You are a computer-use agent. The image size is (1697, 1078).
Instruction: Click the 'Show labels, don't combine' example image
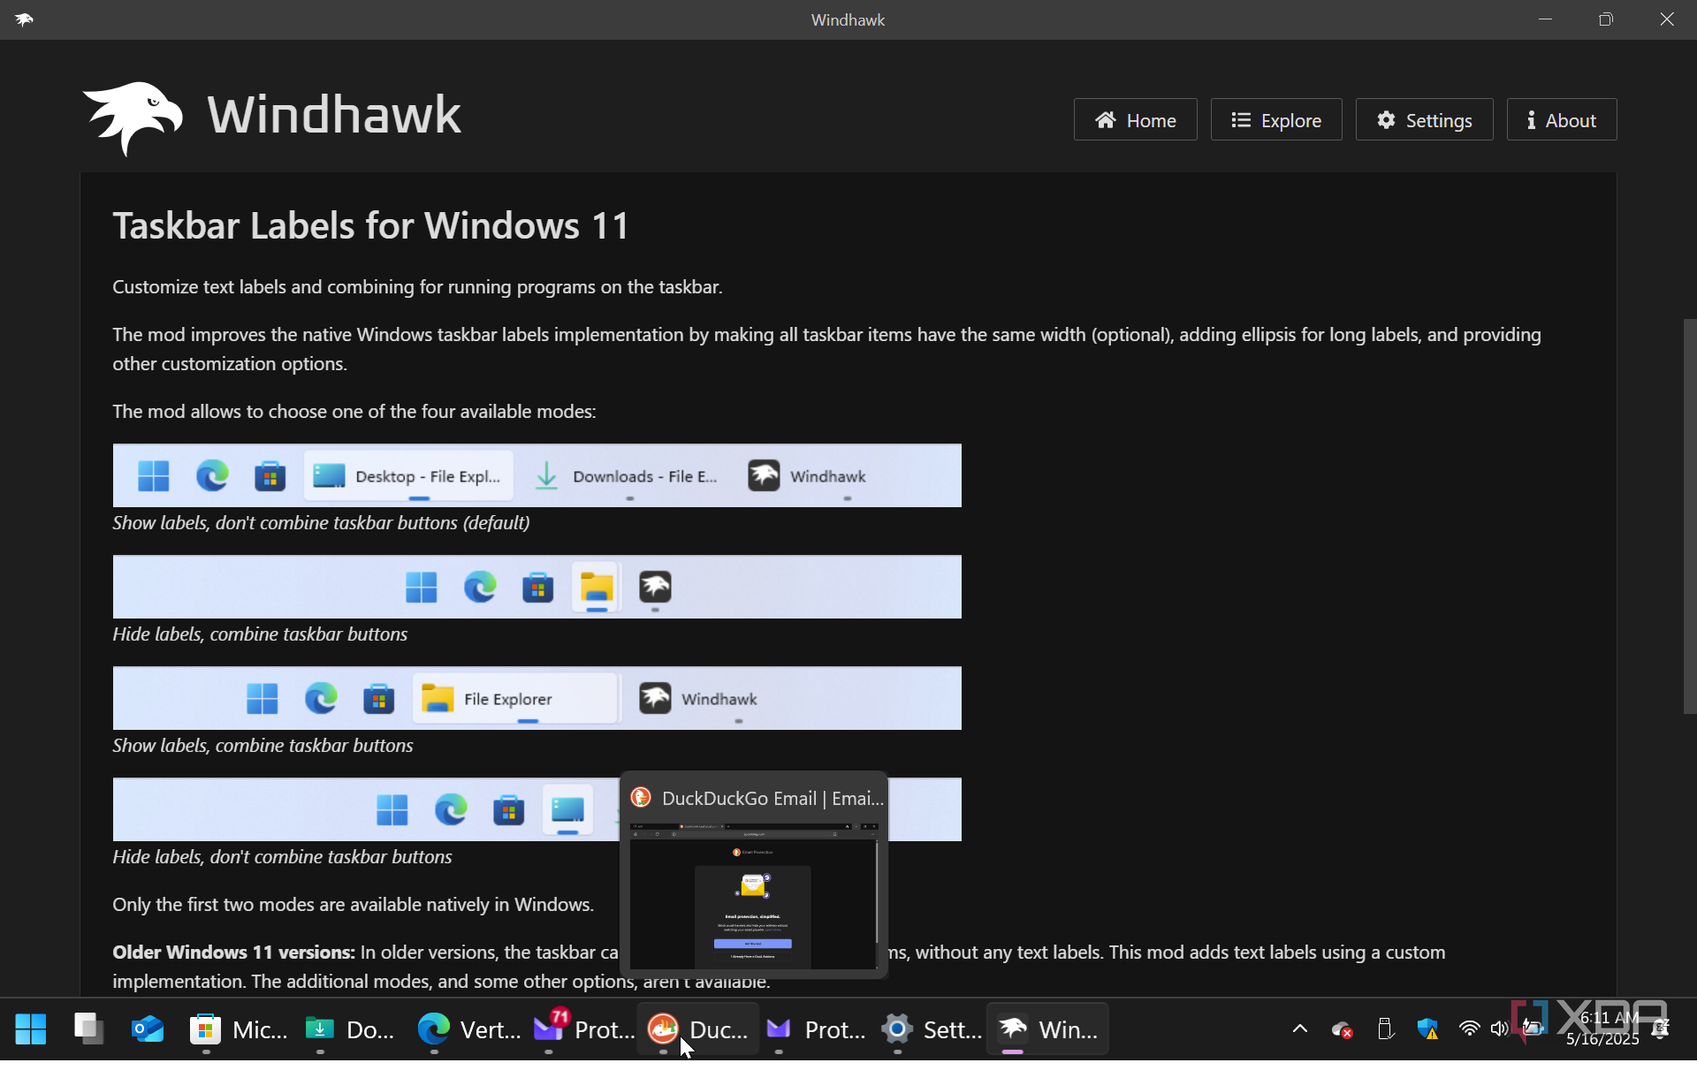(536, 475)
